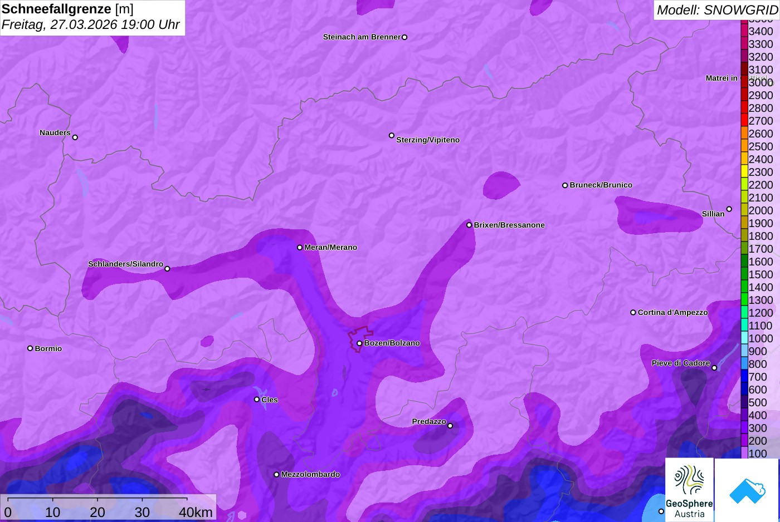
Task: Click the 20 scale bar tick label
Action: coord(97,513)
